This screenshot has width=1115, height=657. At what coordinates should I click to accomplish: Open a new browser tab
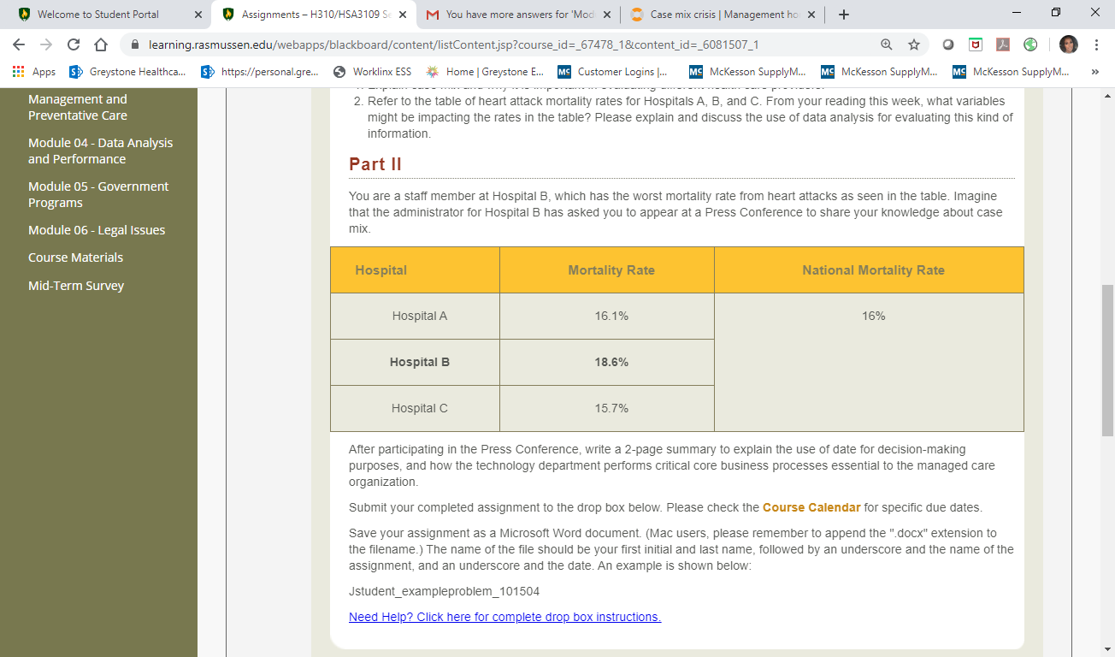[844, 15]
